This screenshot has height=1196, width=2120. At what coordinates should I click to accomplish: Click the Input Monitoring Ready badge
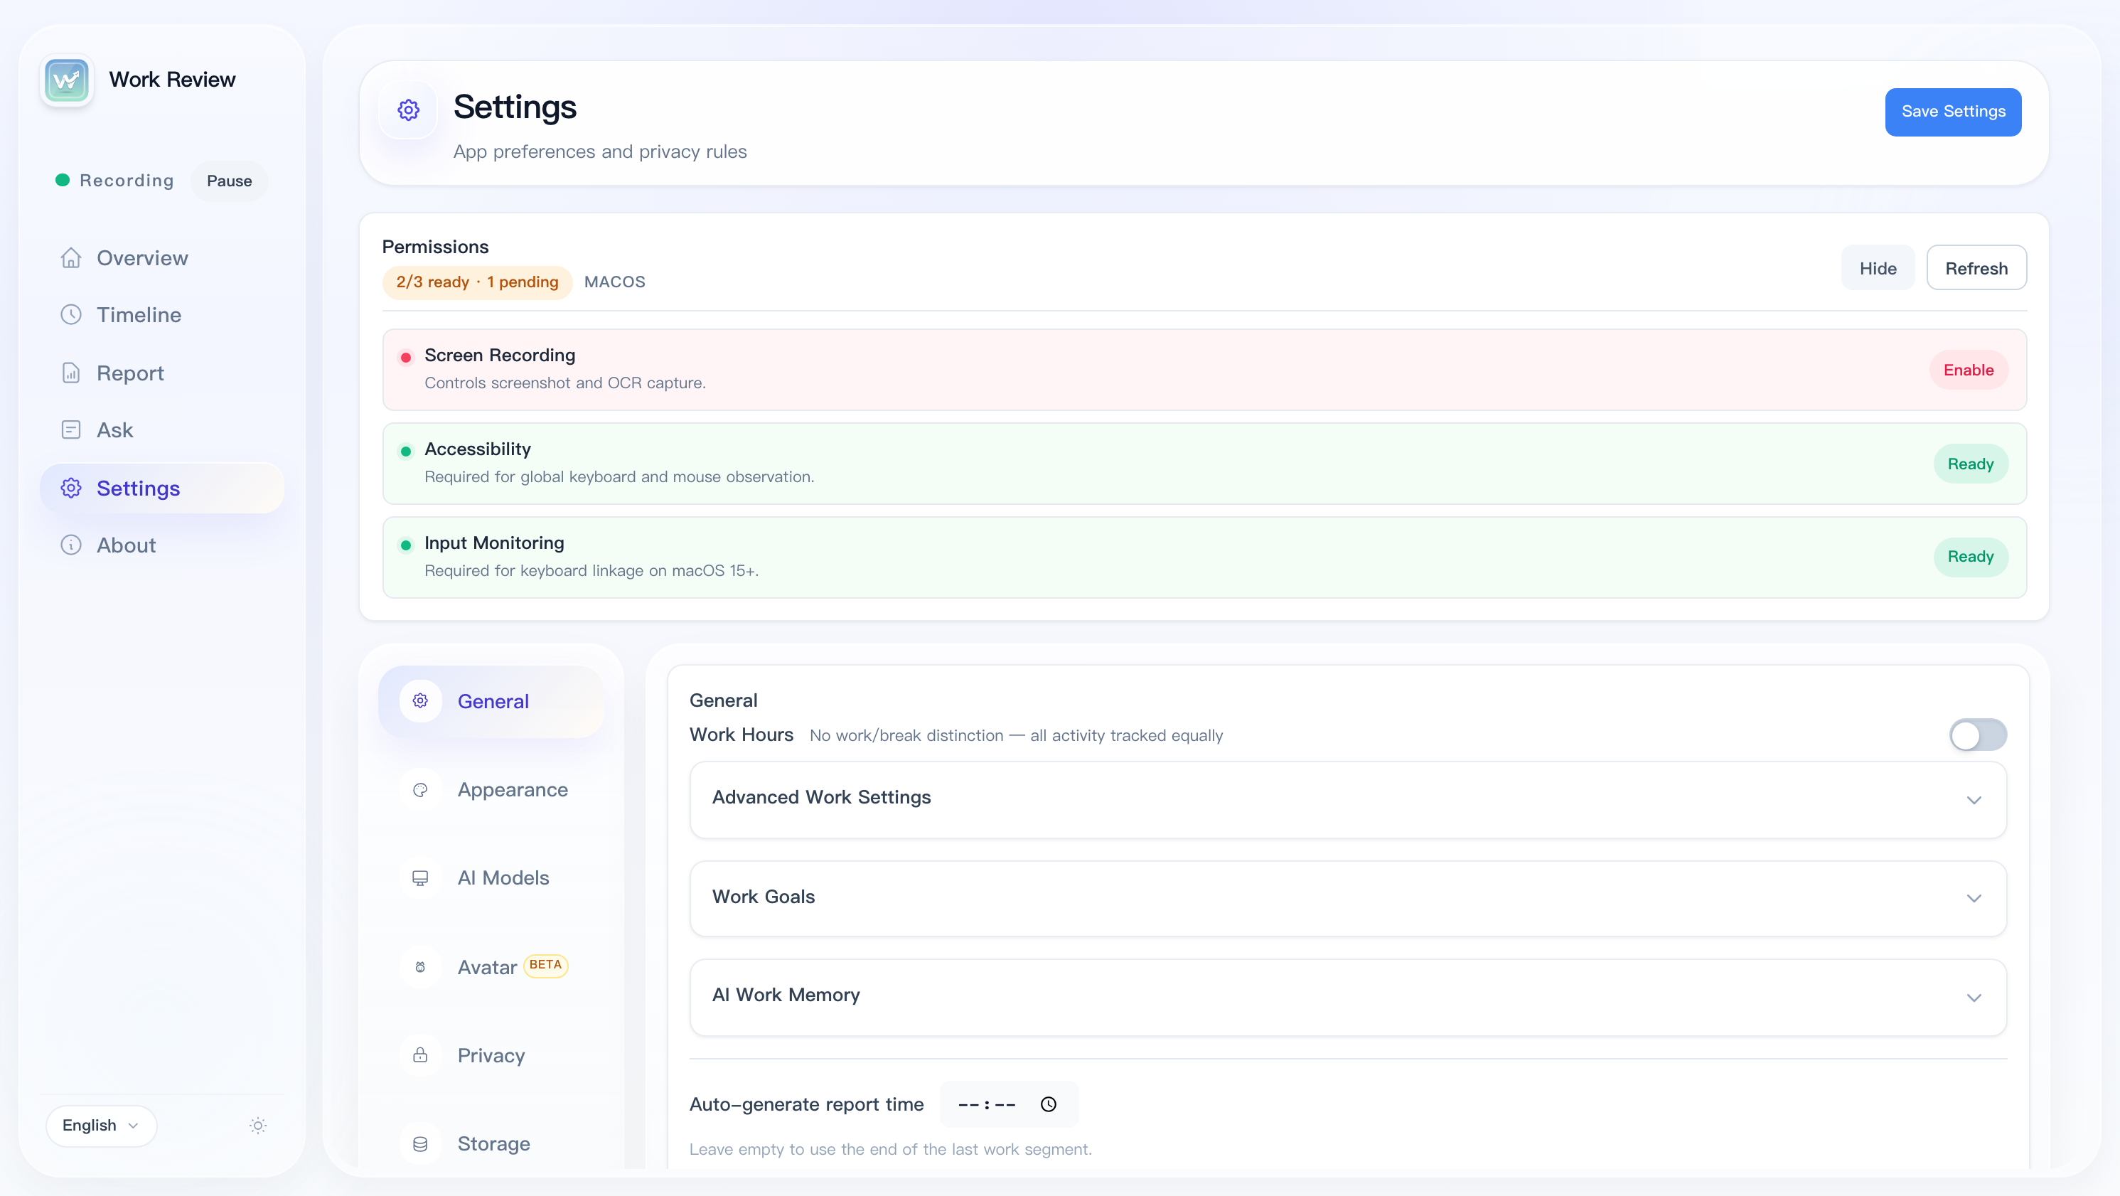[1970, 557]
